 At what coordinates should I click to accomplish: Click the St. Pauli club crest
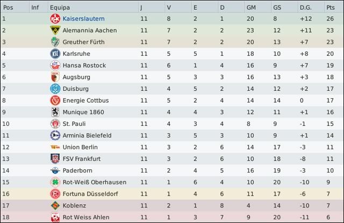click(54, 124)
